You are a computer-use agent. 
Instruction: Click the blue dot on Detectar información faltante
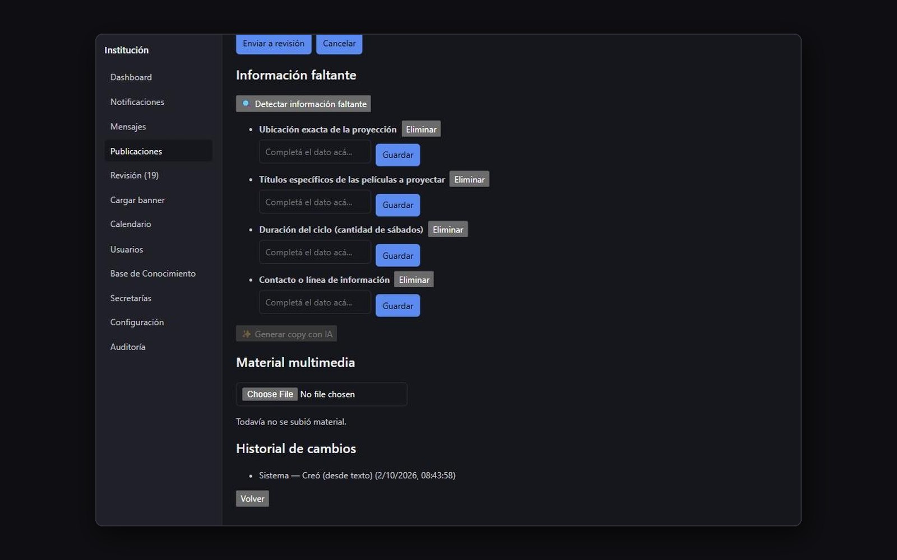(x=246, y=104)
